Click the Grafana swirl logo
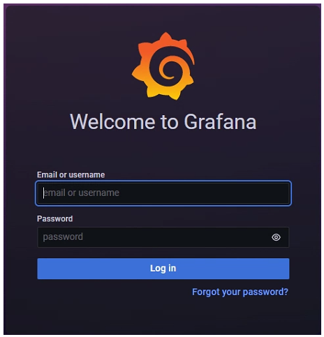Viewport: 324px width, 337px height. [163, 66]
